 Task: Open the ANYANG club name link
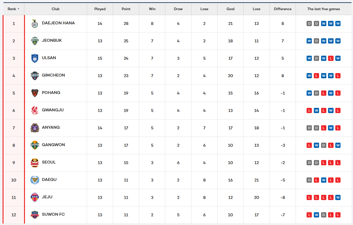(51, 127)
